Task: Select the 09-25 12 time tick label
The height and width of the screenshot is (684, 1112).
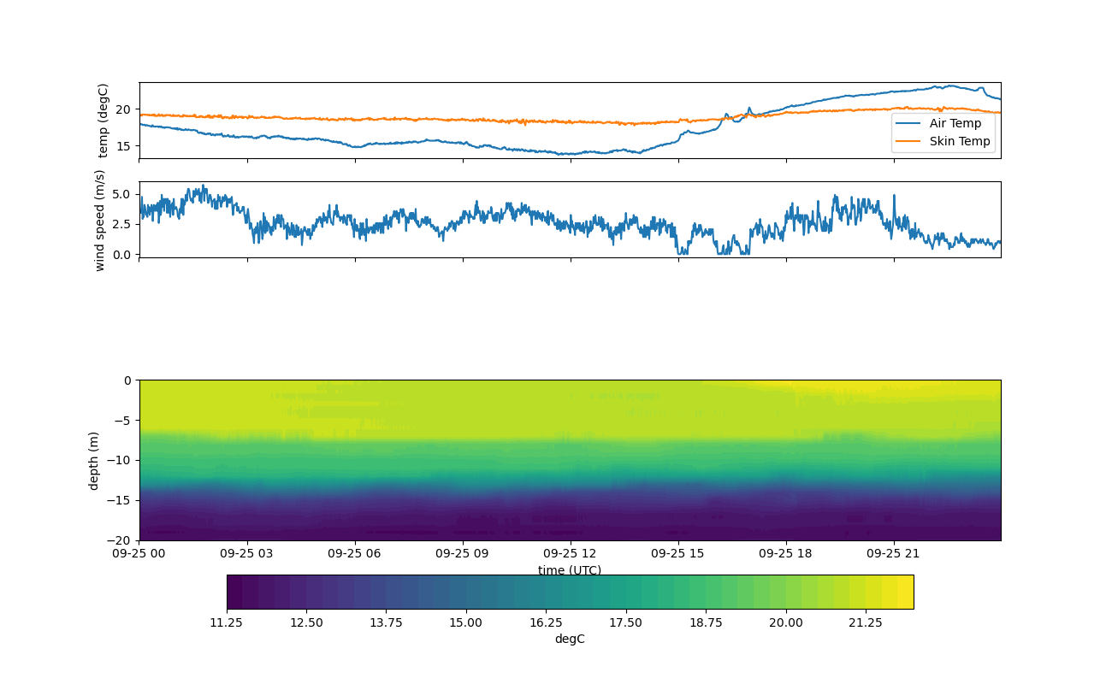Action: coord(570,553)
